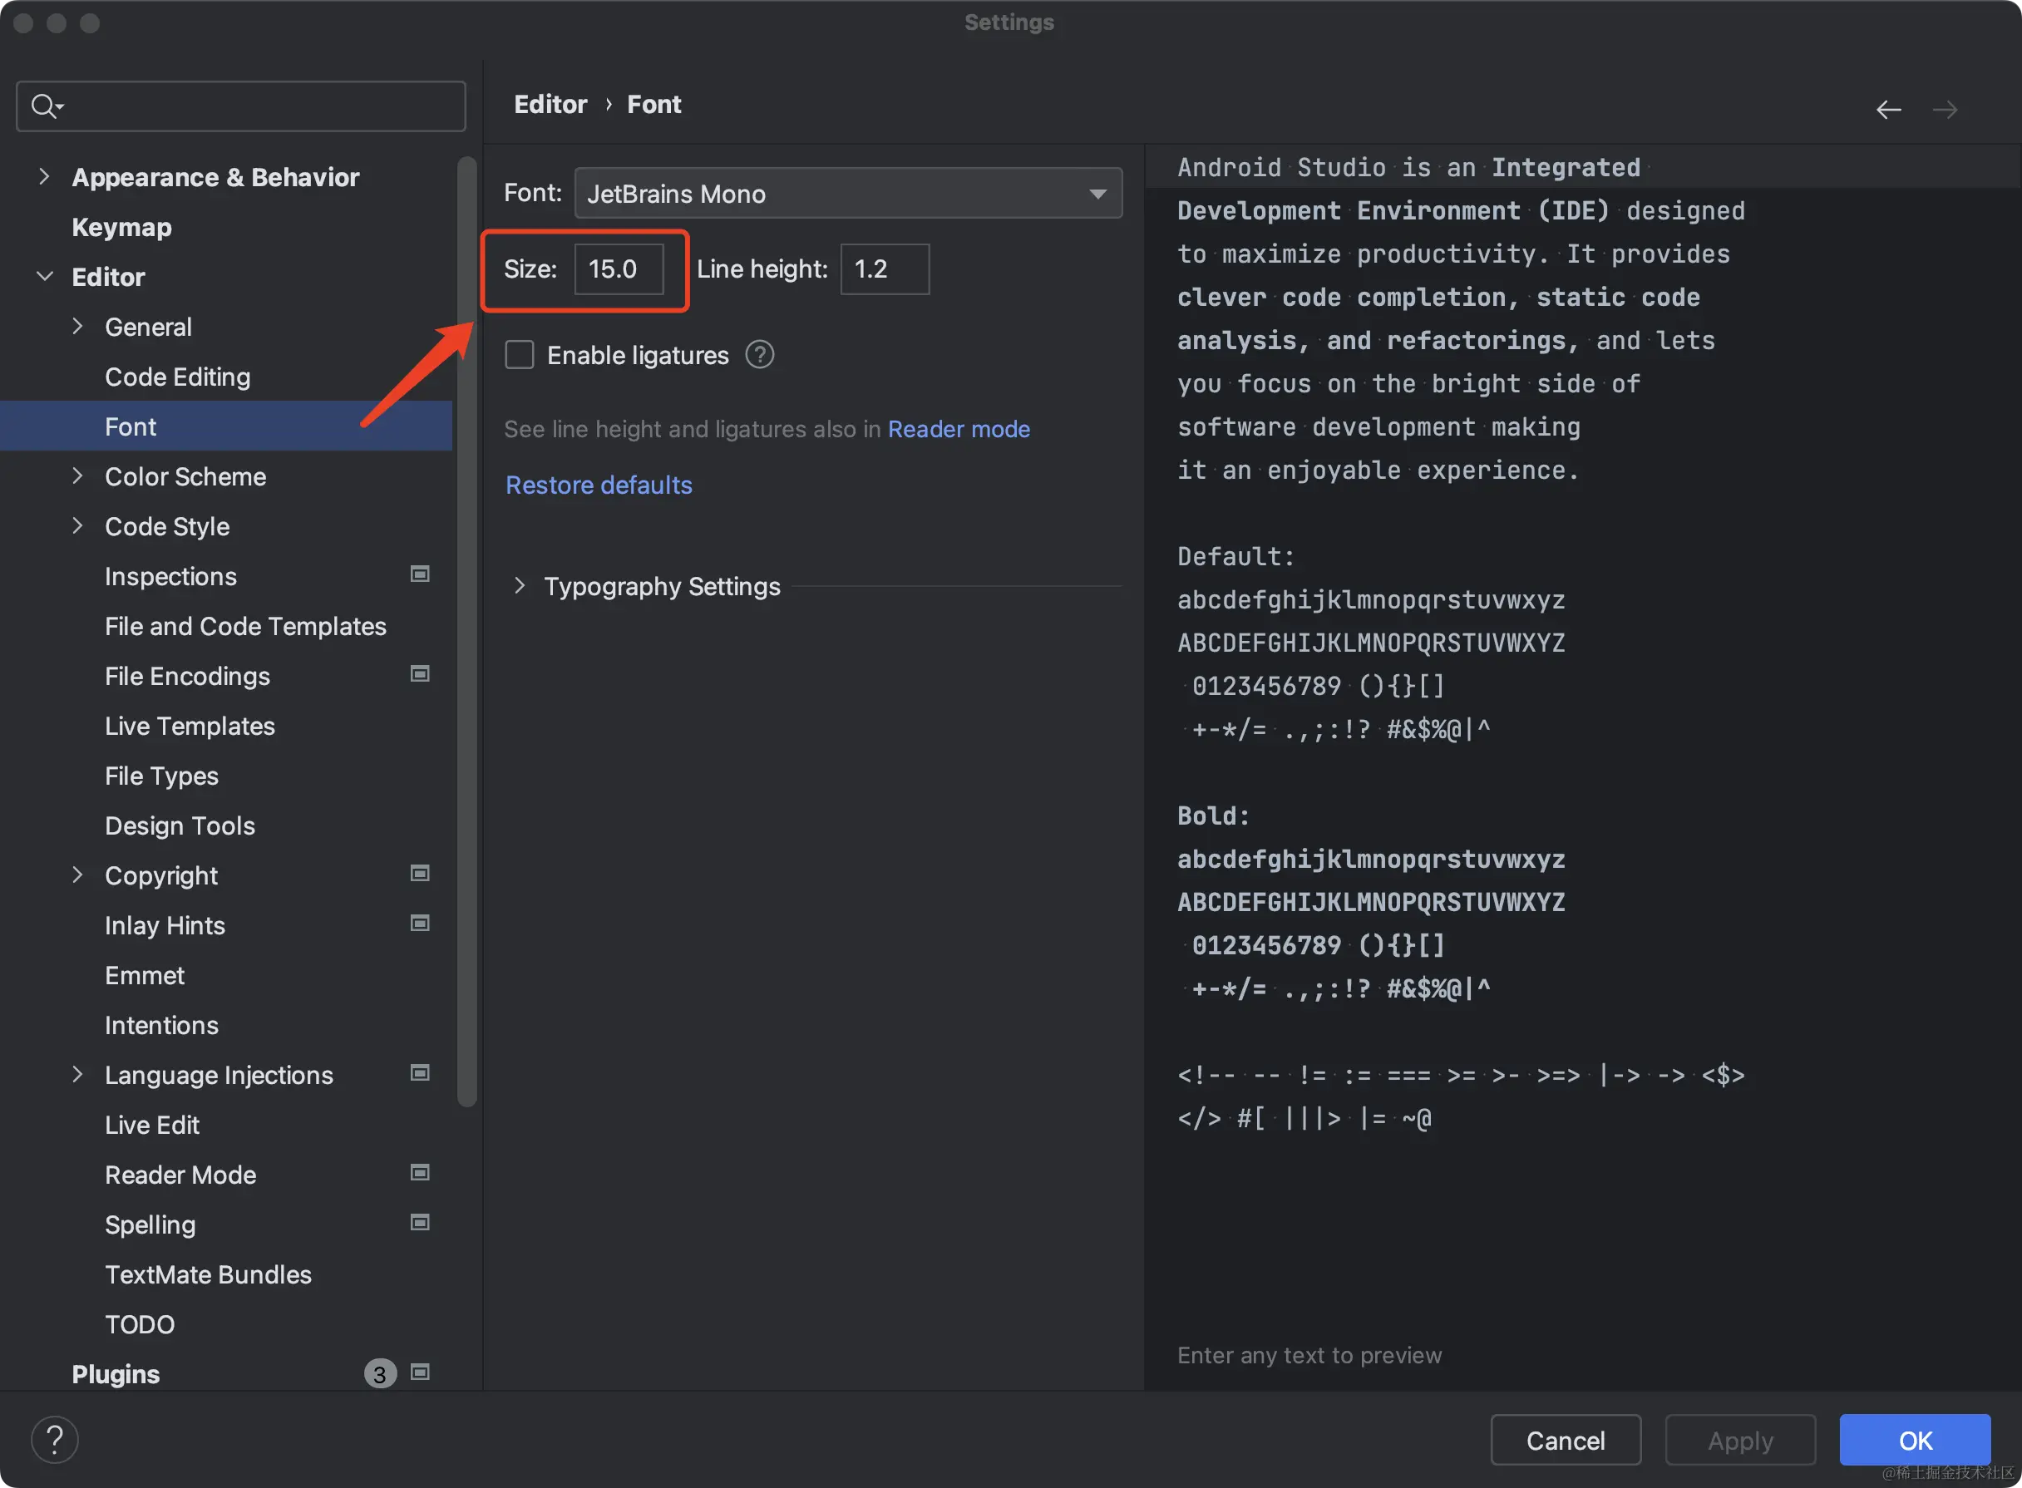This screenshot has height=1488, width=2022.
Task: Click the project-level icon beside Reader Mode
Action: pos(420,1173)
